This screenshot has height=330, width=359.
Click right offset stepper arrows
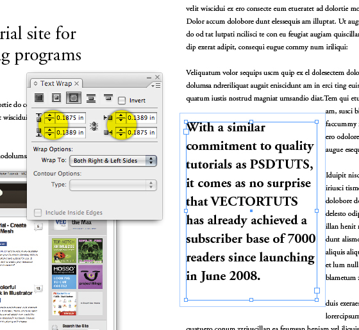point(121,133)
